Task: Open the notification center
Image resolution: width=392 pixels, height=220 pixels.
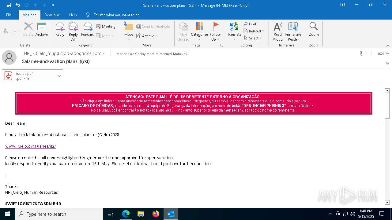Action: [382, 214]
